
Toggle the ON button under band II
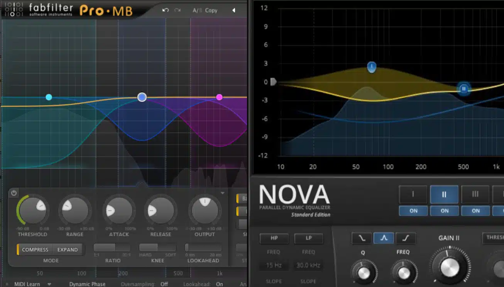tap(445, 211)
